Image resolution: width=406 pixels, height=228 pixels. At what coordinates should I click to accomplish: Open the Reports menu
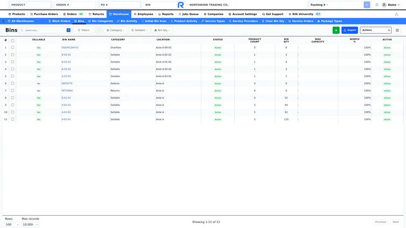coord(166,14)
